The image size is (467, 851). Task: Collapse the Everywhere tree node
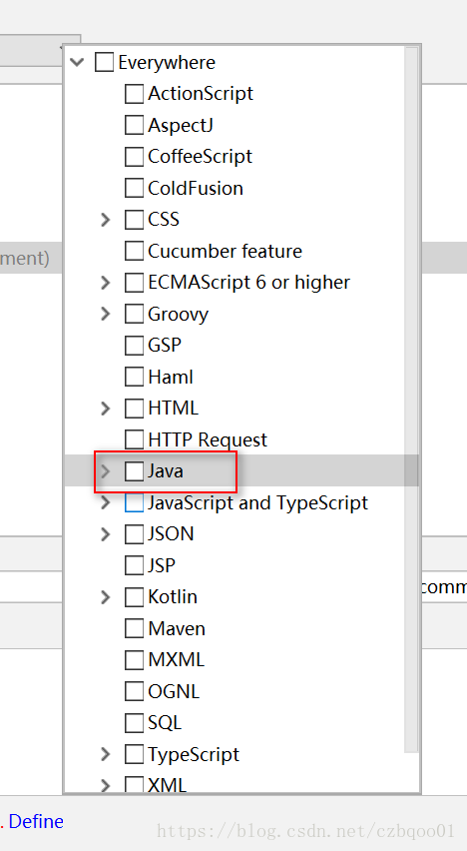coord(77,62)
